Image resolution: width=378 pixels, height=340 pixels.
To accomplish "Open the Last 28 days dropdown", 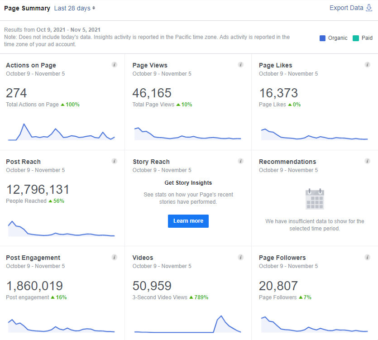I will pyautogui.click(x=75, y=8).
